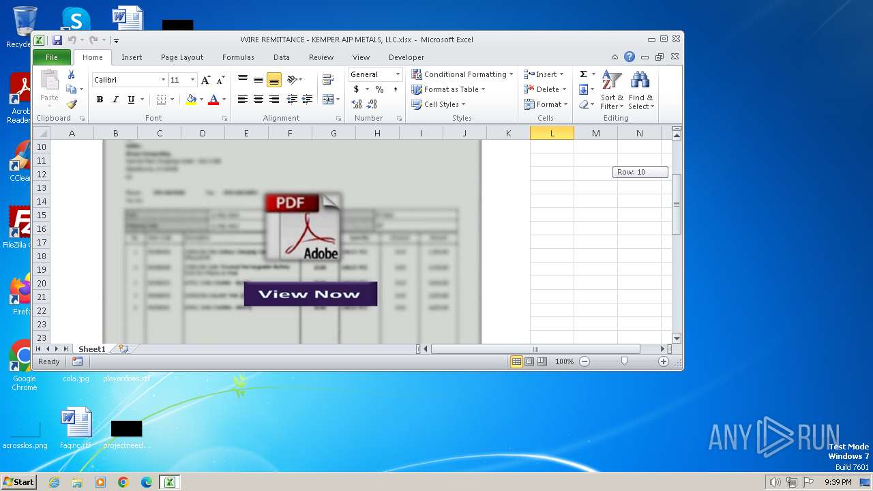Align text left

pyautogui.click(x=242, y=100)
